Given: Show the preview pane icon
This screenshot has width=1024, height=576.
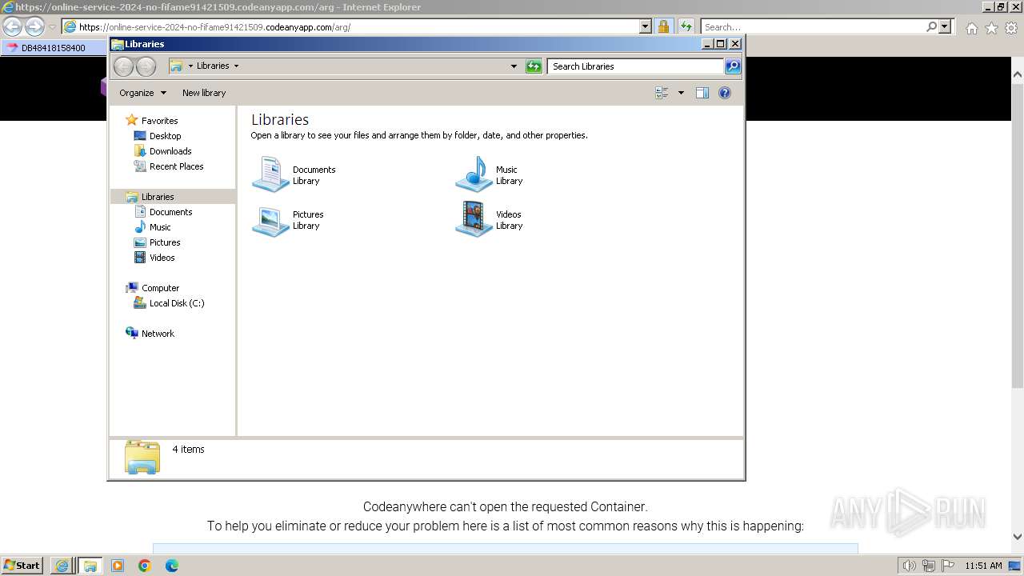Looking at the screenshot, I should click(x=702, y=93).
